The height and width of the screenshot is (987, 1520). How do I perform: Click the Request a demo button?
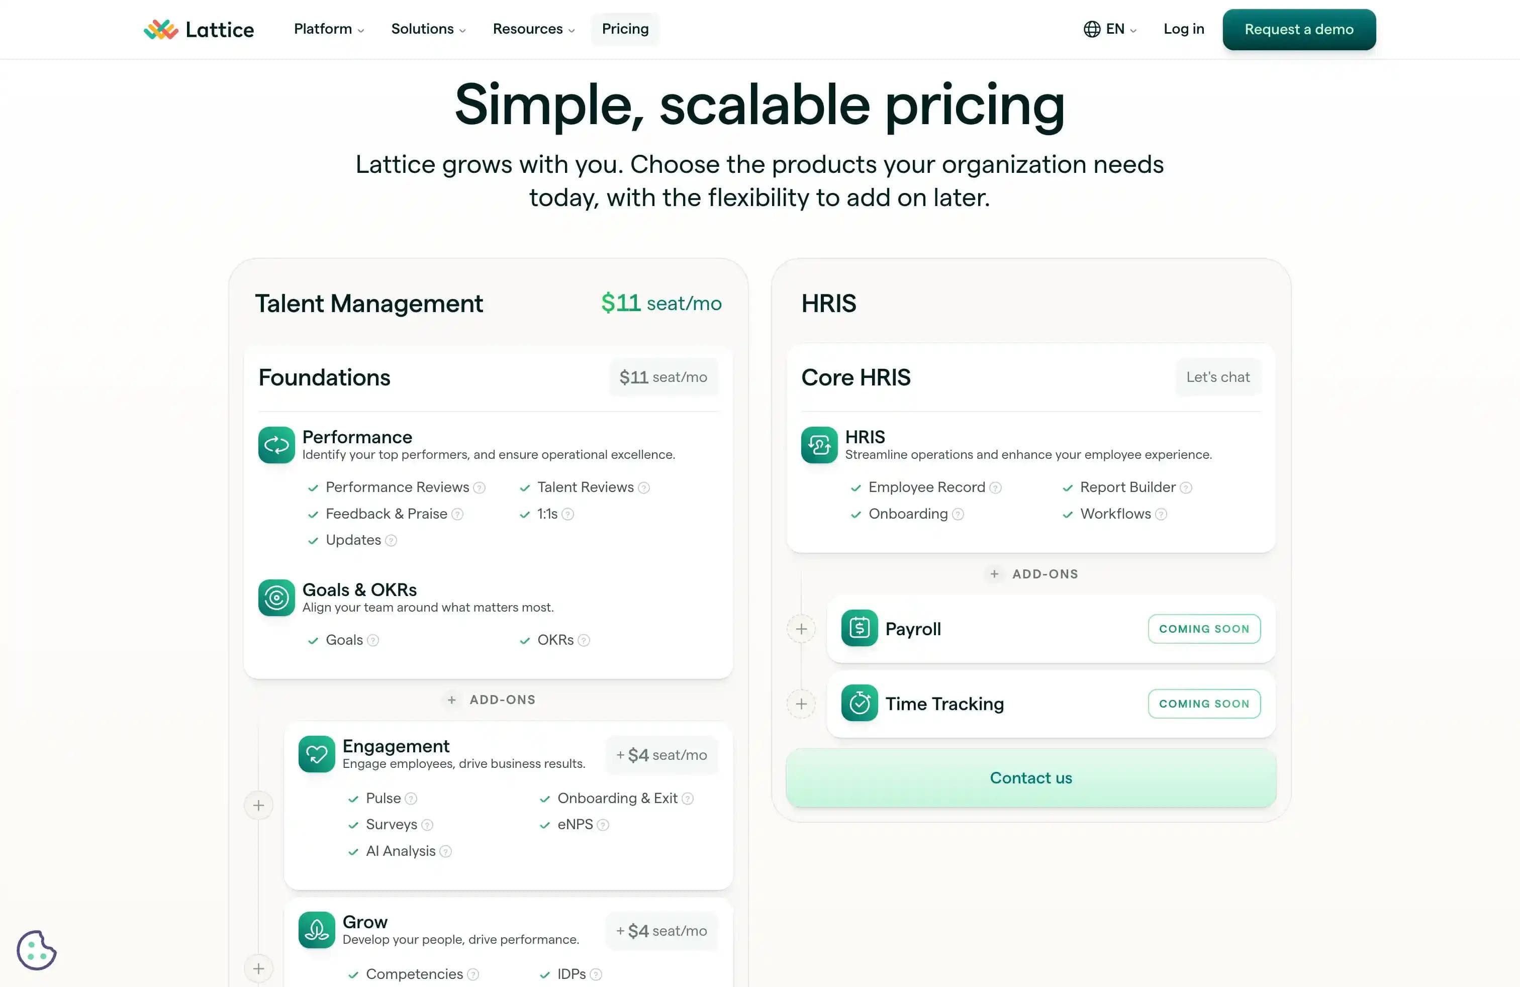tap(1298, 29)
